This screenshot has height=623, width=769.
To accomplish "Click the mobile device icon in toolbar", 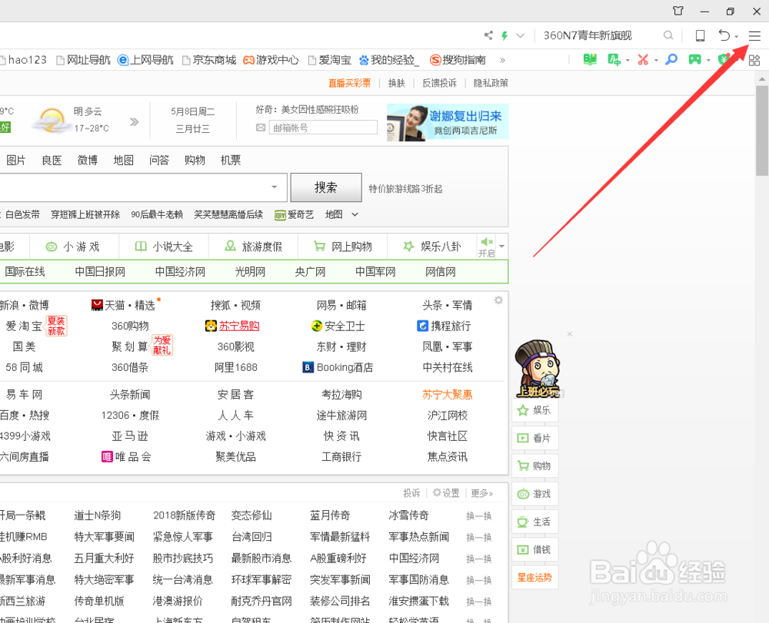I will pyautogui.click(x=701, y=35).
